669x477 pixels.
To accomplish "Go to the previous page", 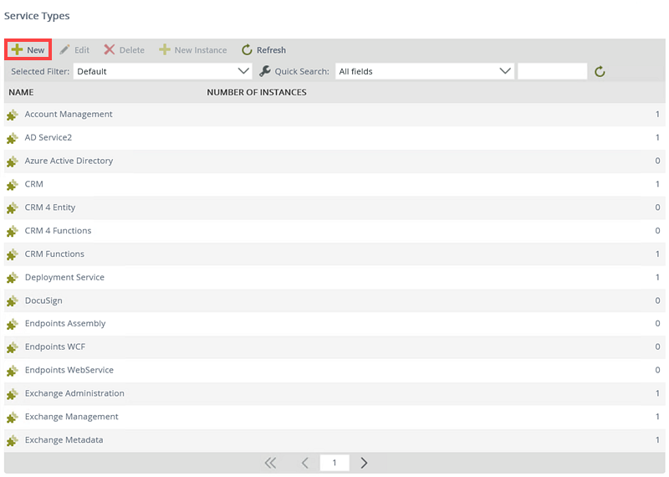I will pos(304,463).
